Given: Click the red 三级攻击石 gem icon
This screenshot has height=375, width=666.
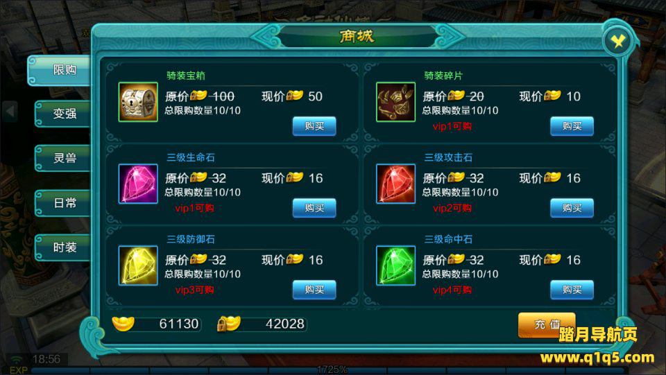Looking at the screenshot, I should (x=395, y=184).
